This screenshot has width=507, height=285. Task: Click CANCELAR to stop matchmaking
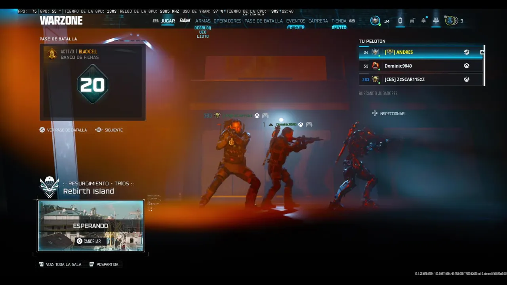[91, 241]
